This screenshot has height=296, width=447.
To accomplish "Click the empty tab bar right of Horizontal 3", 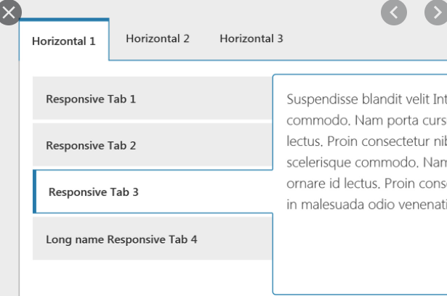I will click(x=363, y=44).
